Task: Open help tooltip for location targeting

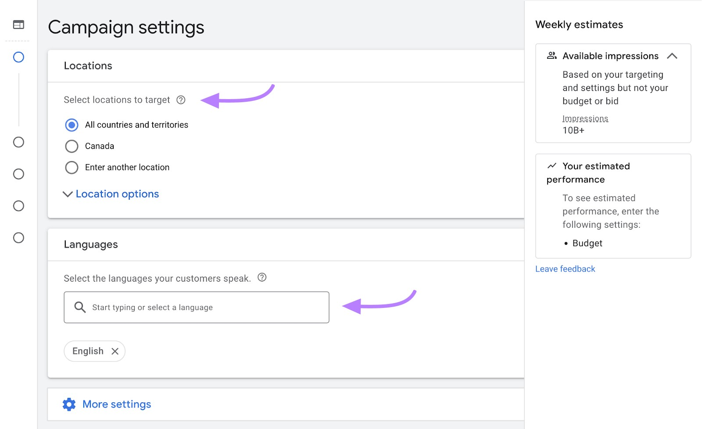Action: click(x=181, y=100)
